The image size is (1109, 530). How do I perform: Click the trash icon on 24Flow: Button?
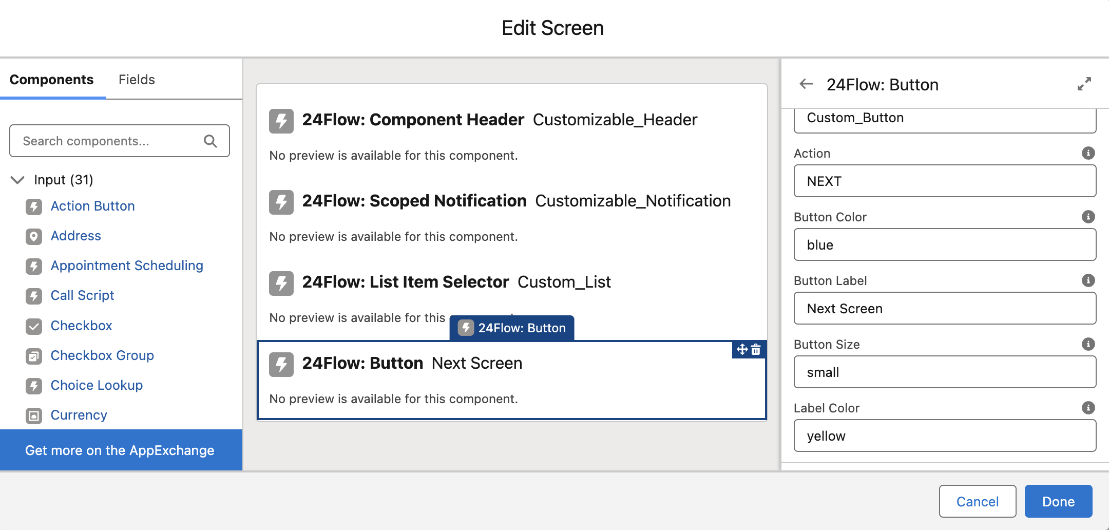(756, 350)
